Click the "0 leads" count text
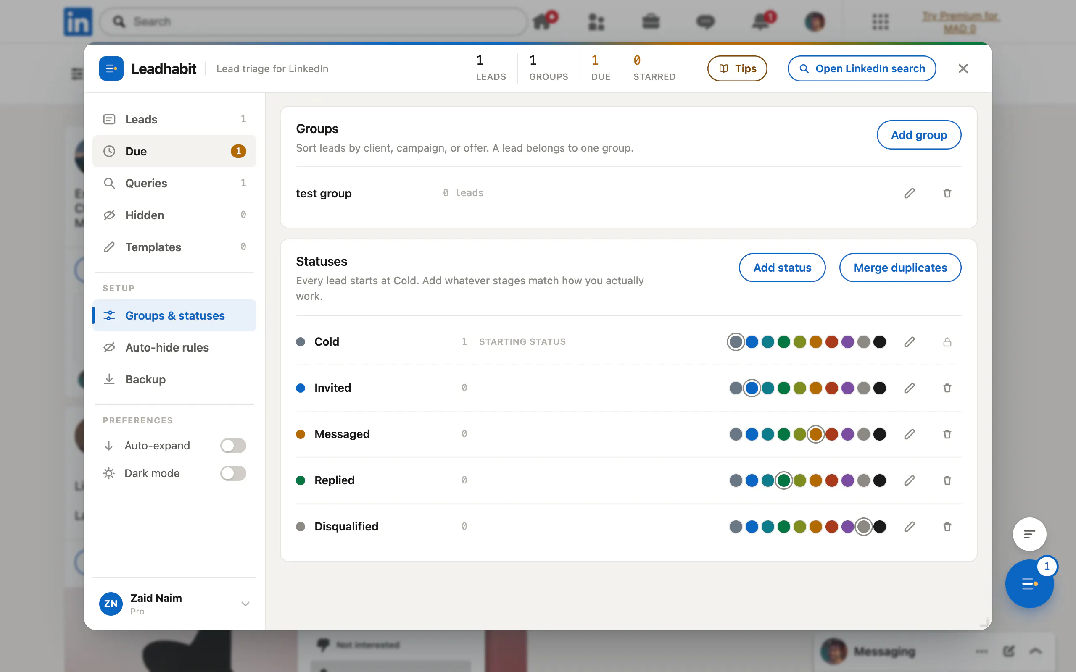Screen dimensions: 1076x672 point(463,193)
